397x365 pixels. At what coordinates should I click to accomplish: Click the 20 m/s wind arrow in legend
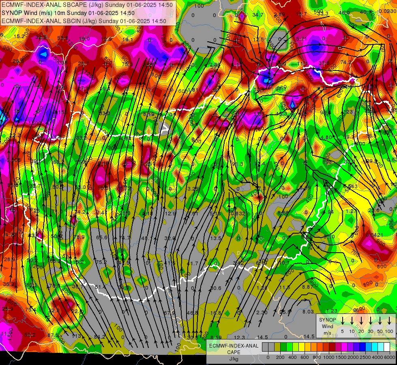pos(361,321)
